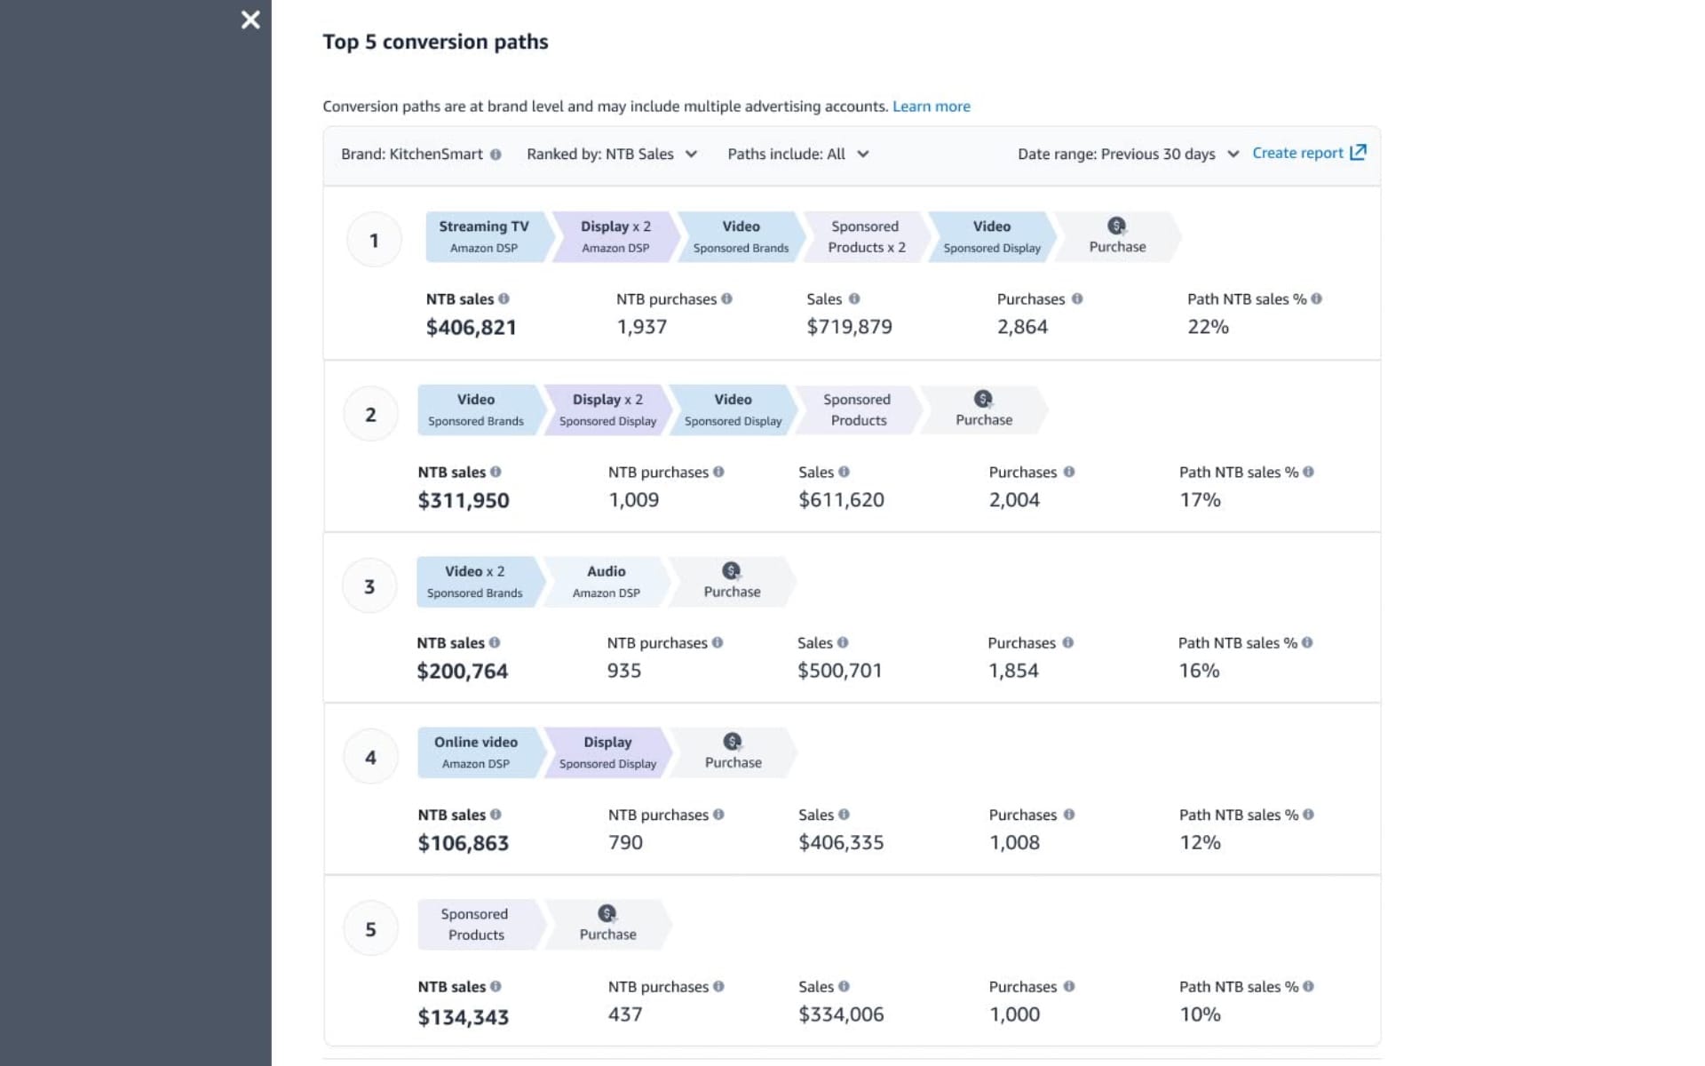
Task: Open the Learn more link
Action: point(931,106)
